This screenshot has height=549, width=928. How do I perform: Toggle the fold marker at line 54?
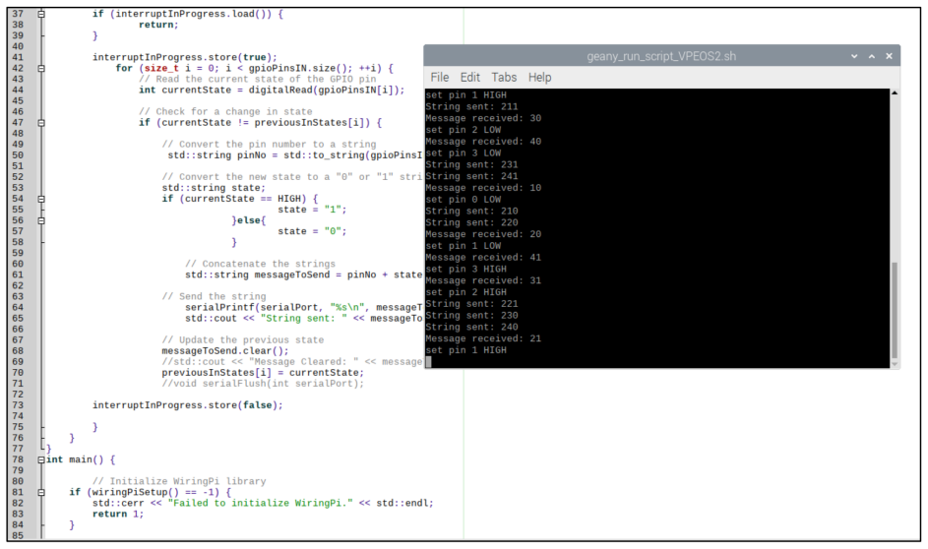(x=41, y=199)
